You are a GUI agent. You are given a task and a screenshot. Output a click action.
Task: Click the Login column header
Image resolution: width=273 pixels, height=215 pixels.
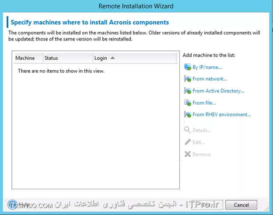coord(135,58)
